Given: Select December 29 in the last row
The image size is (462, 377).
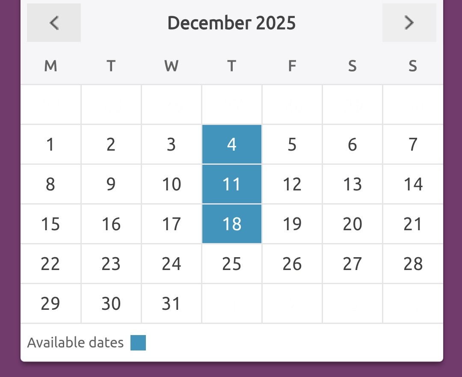Looking at the screenshot, I should (x=50, y=304).
